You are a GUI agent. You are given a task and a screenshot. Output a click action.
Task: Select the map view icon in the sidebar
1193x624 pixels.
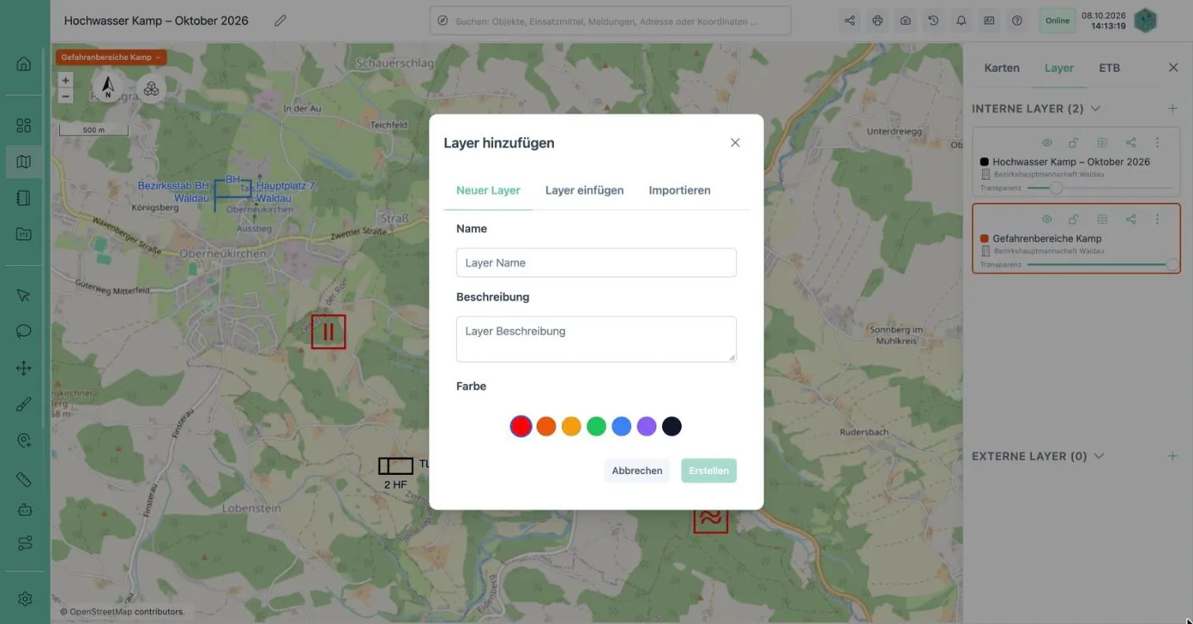(x=24, y=162)
